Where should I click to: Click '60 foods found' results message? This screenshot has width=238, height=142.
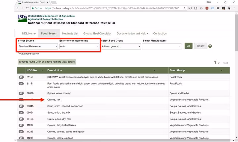coord(47,62)
